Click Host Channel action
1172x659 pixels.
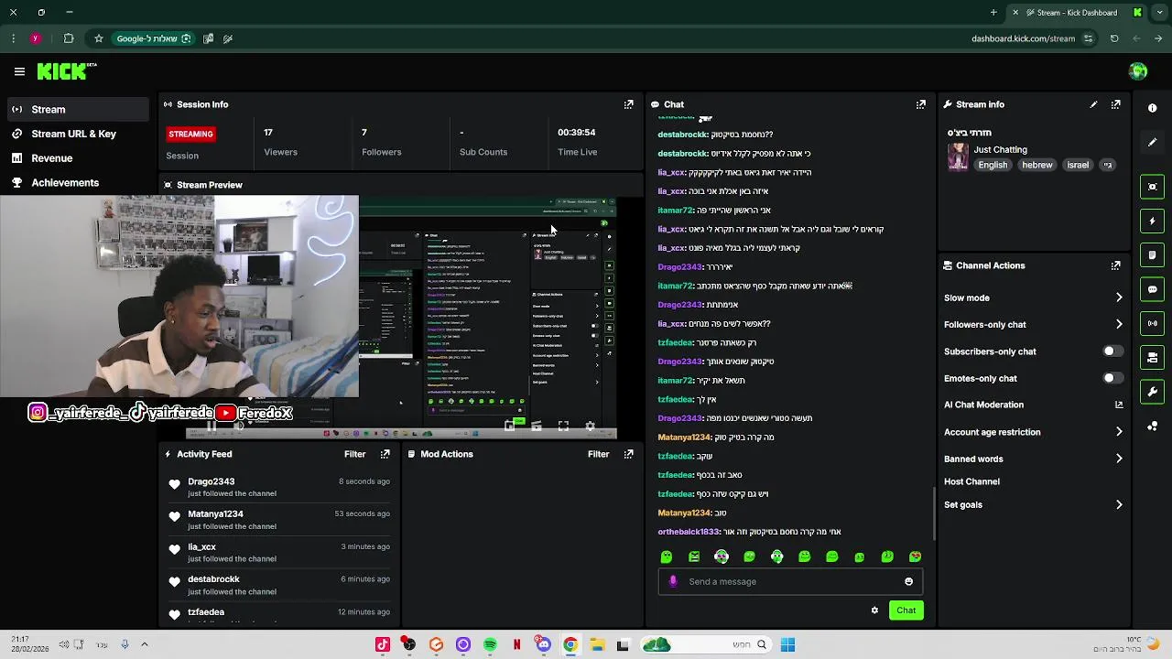tap(971, 481)
